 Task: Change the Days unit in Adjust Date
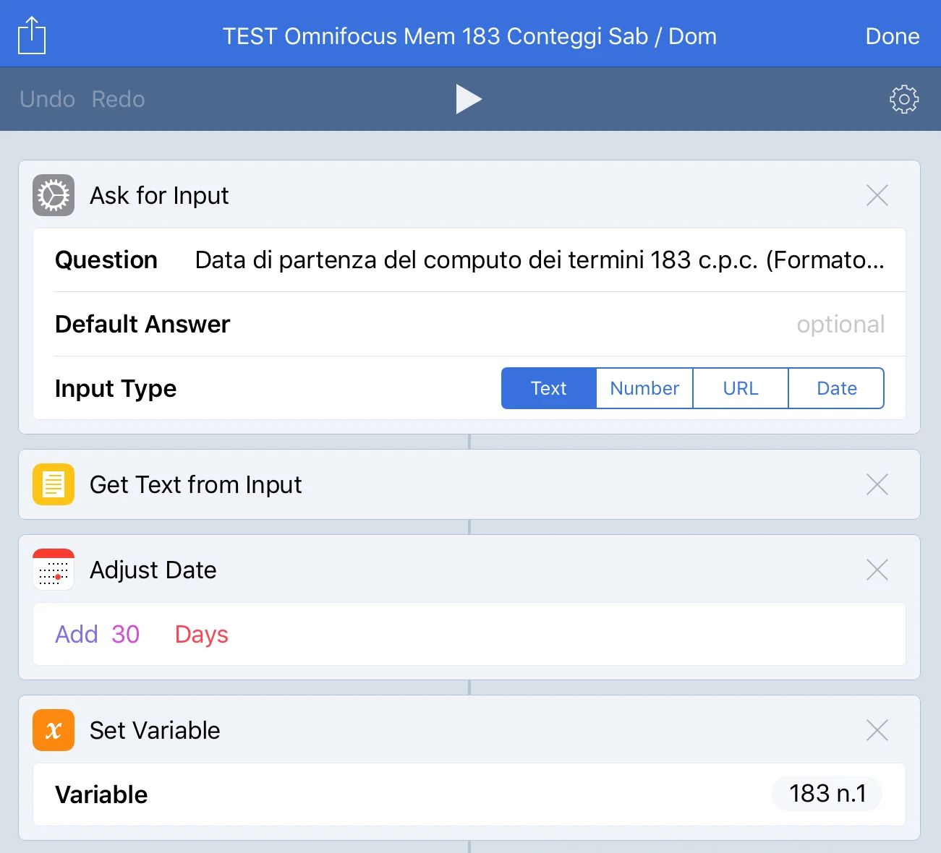[202, 634]
